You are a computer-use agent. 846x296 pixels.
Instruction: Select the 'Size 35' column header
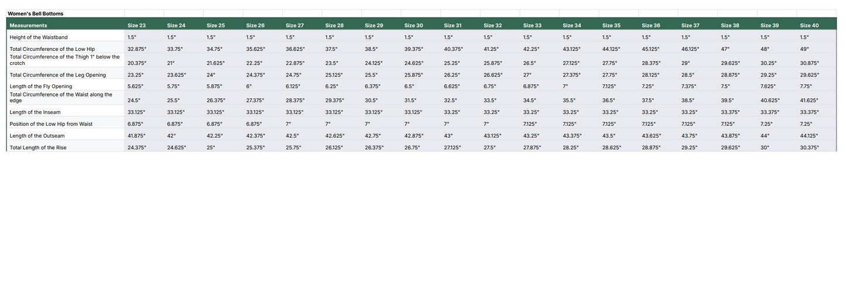click(x=611, y=26)
